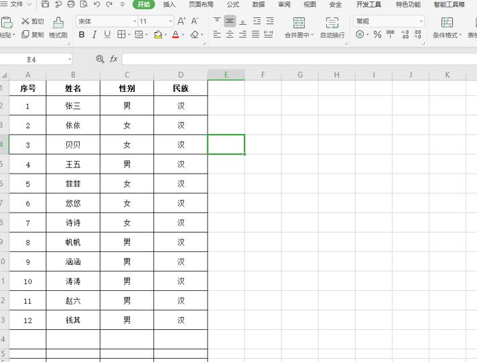477x362 pixels.
Task: Switch to the 页面布局 tab
Action: 201,4
